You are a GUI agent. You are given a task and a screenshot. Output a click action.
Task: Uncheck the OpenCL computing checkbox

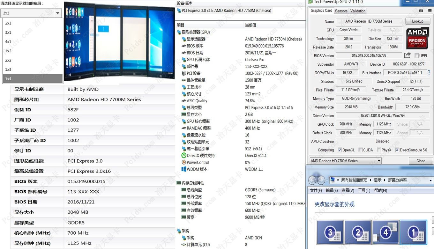[x=340, y=150]
